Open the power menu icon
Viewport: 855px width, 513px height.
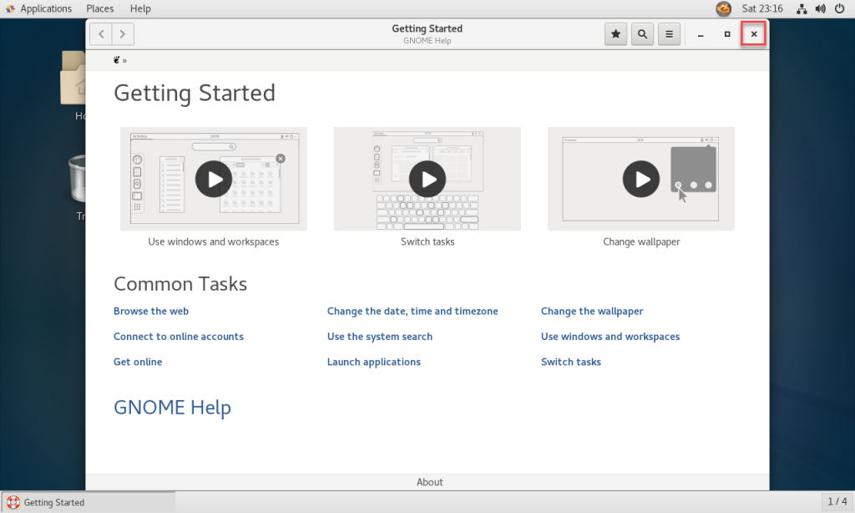(840, 8)
